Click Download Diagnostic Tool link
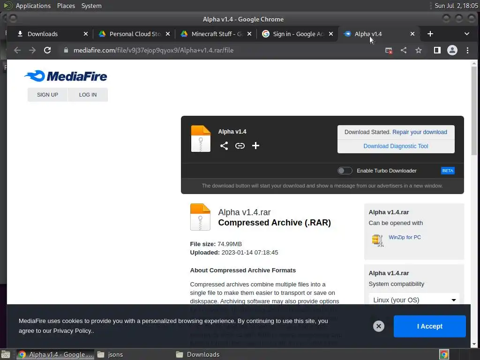 point(396,146)
